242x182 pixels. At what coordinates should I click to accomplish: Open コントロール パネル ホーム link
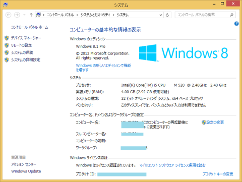click(30, 27)
